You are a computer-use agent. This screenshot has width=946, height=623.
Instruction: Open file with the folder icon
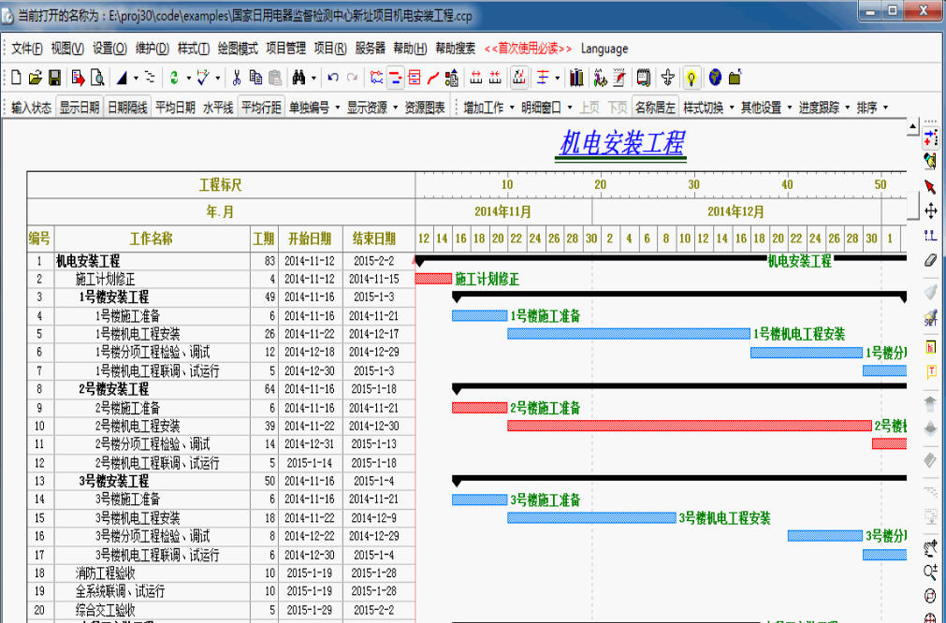click(x=36, y=78)
